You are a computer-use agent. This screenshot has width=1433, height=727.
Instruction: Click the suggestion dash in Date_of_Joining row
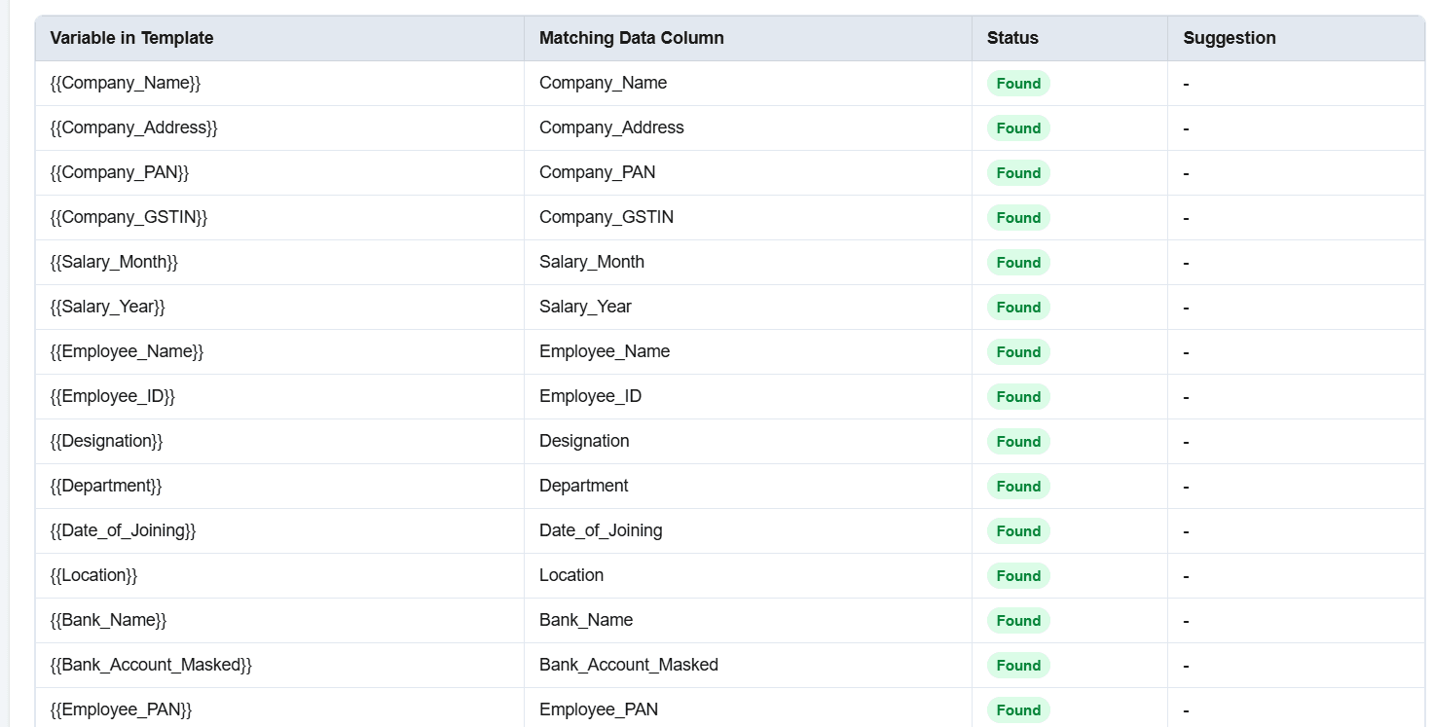(x=1186, y=531)
